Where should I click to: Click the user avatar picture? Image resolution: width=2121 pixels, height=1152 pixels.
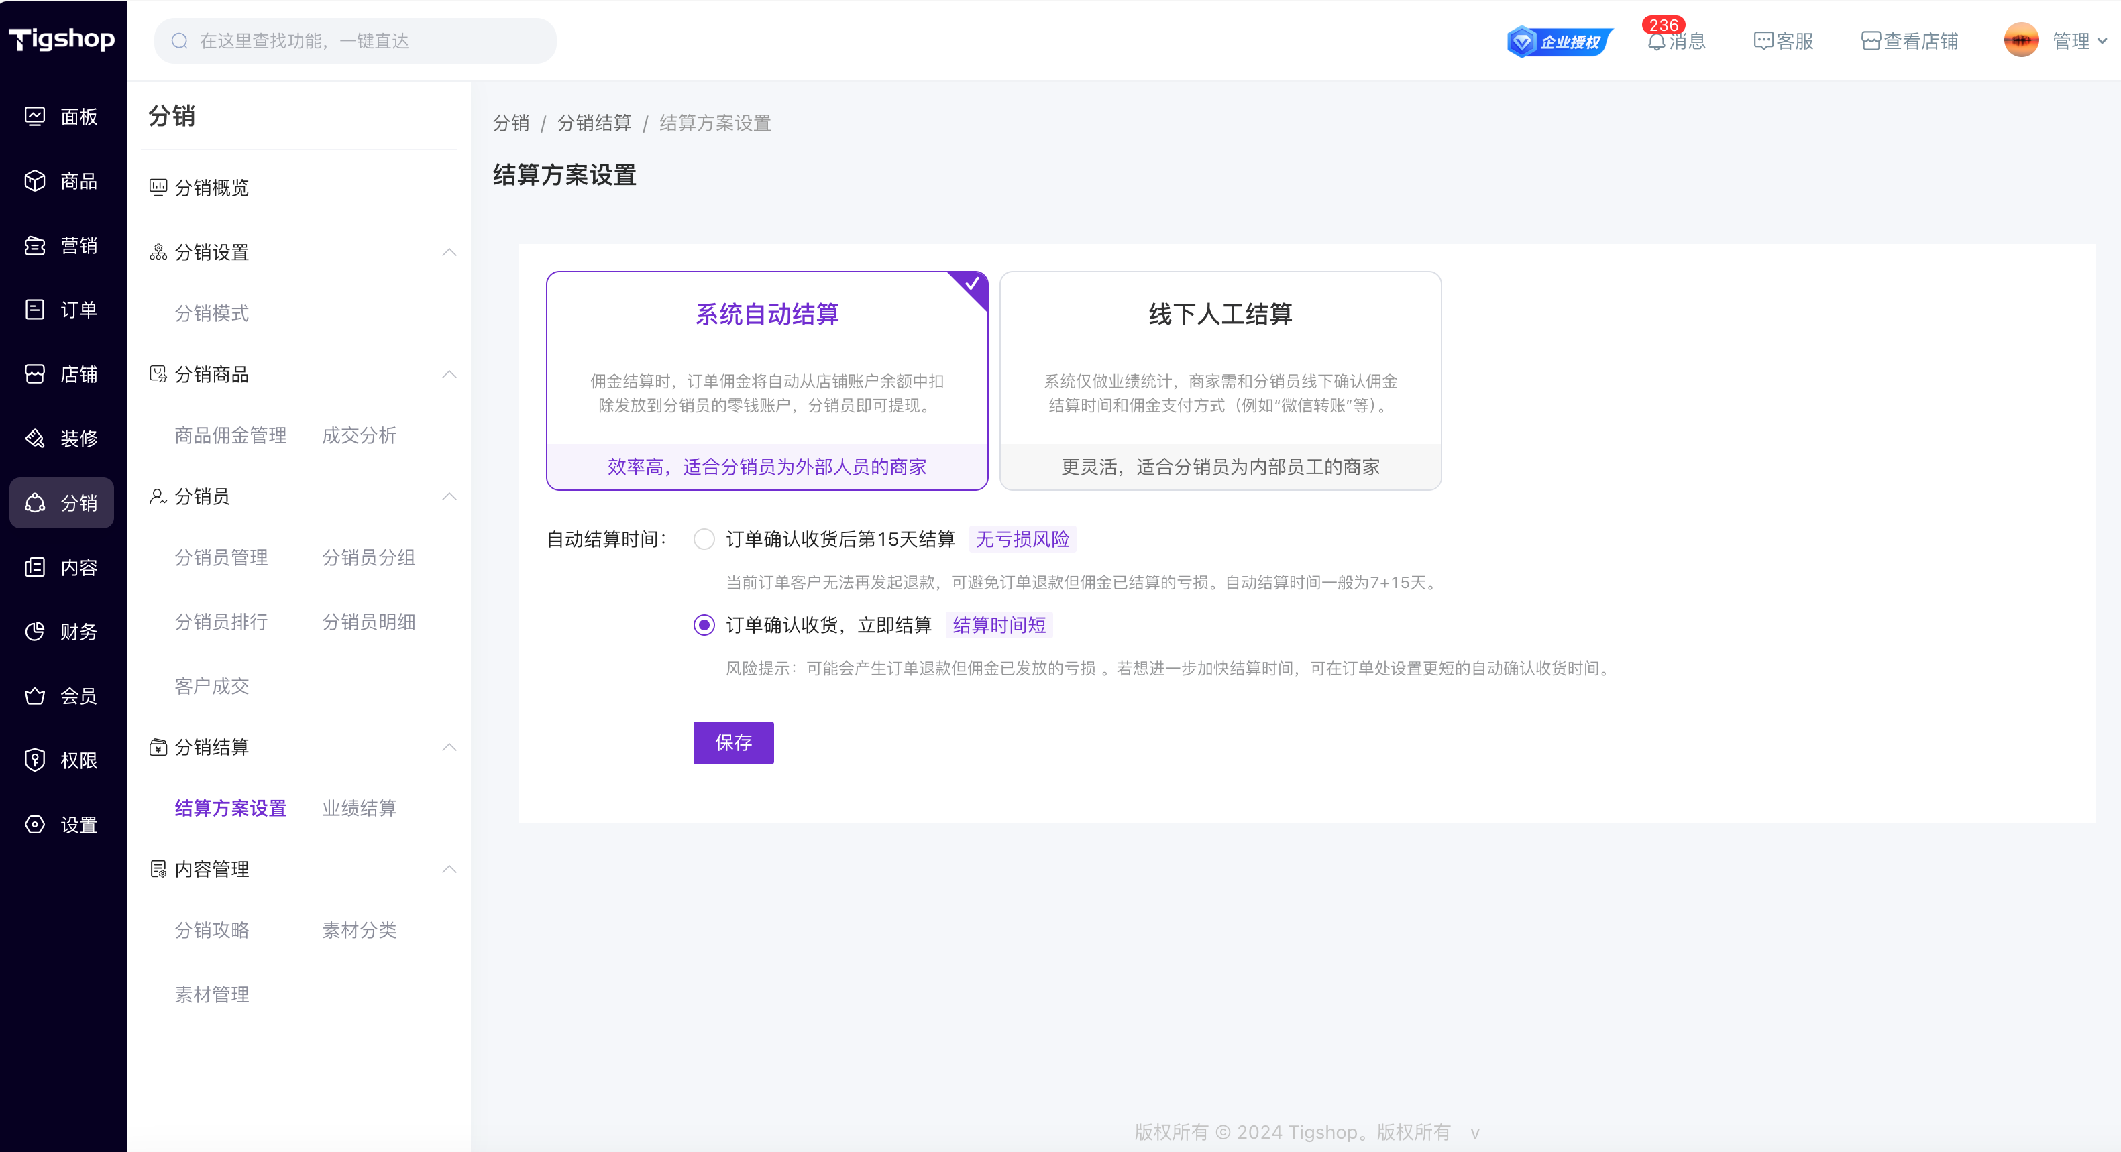(x=2021, y=40)
